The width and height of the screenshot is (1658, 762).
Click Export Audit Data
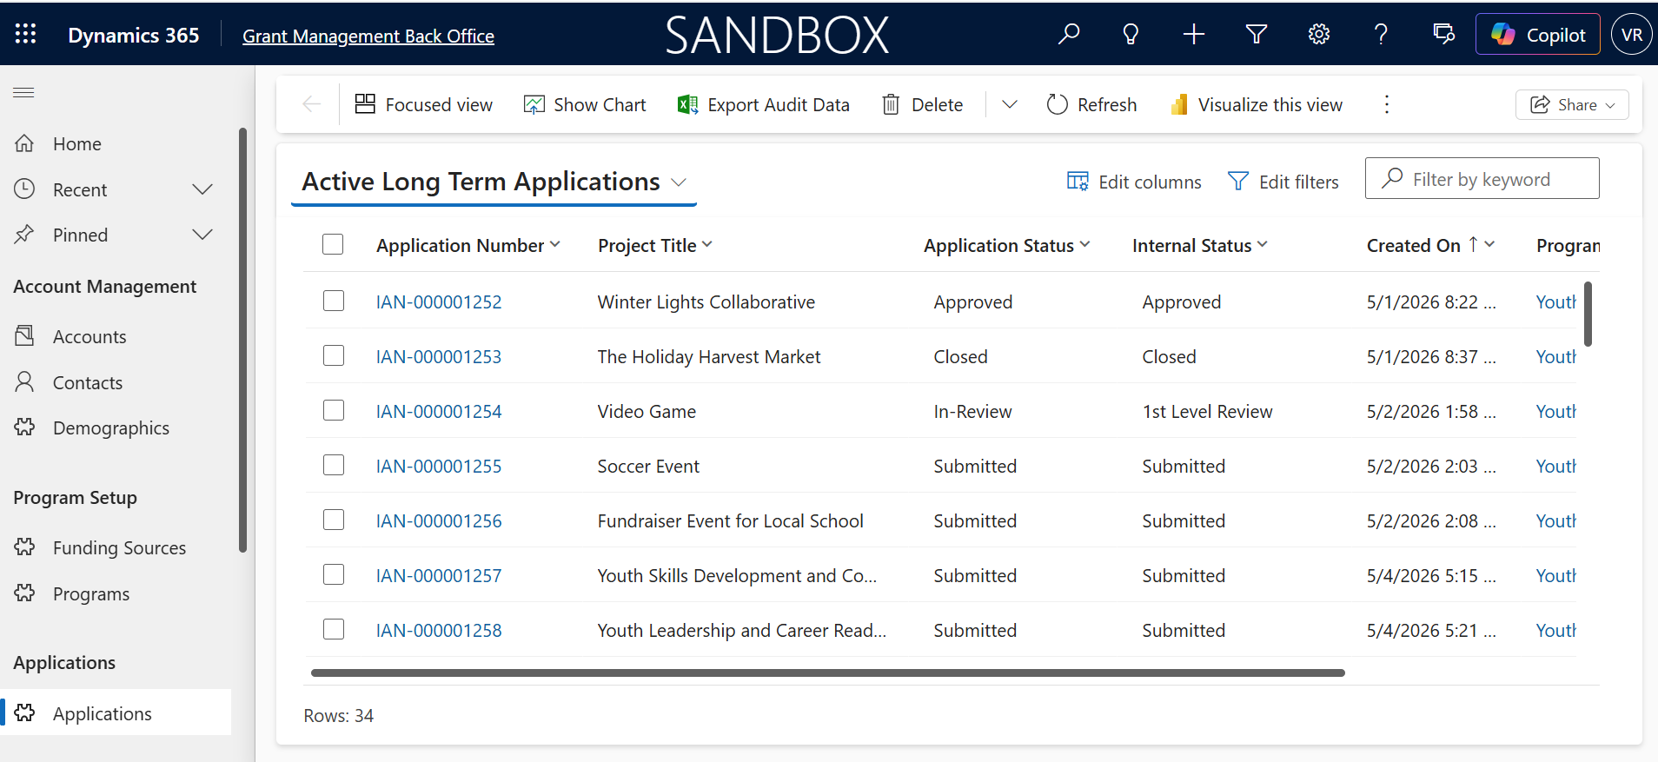coord(763,104)
